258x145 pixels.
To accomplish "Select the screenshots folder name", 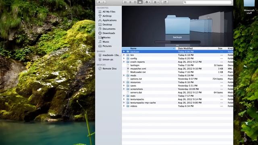I will click(x=137, y=89).
